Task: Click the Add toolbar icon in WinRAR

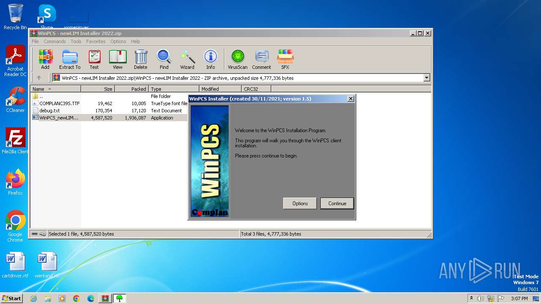Action: coord(45,59)
